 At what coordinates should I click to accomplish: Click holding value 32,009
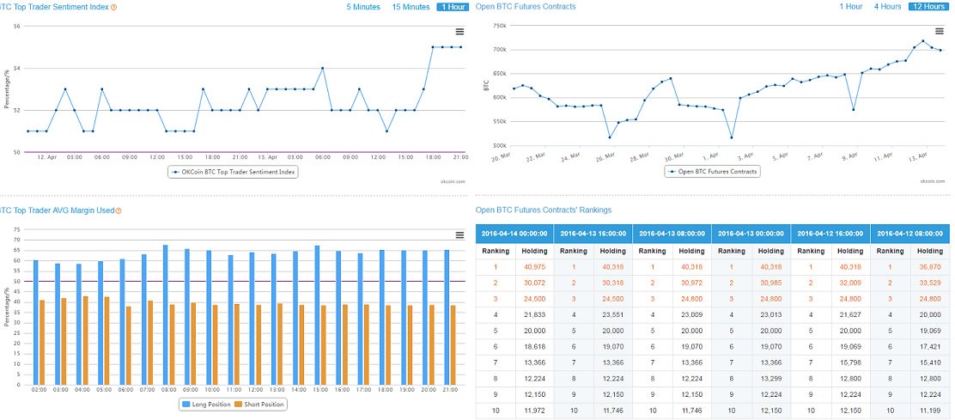coord(850,283)
